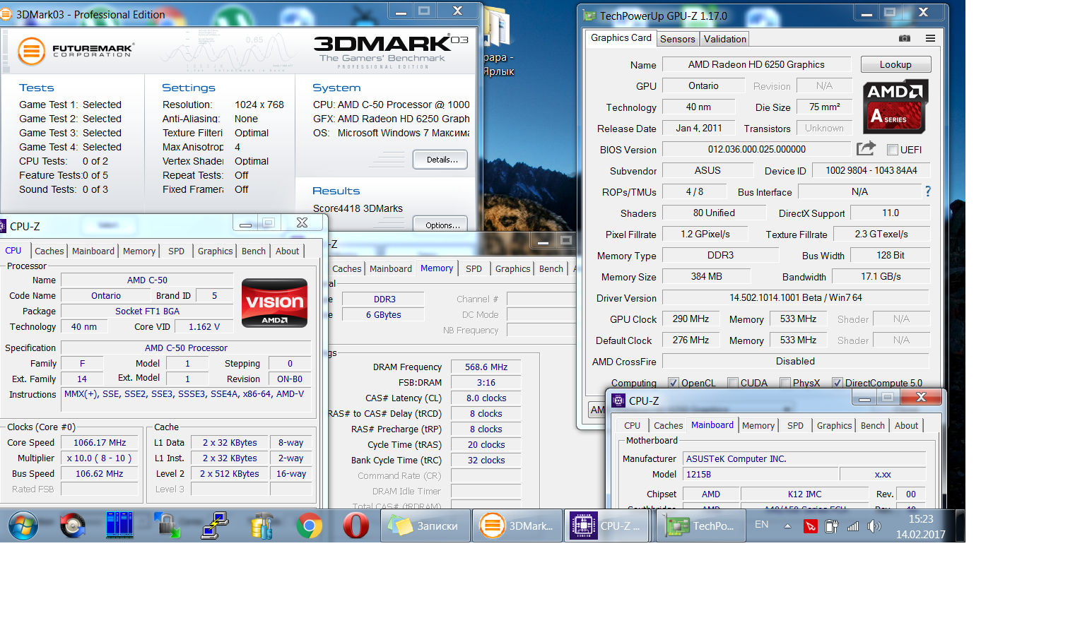Image resolution: width=1087 pixels, height=623 pixels.
Task: Open the network signal tray icon
Action: [853, 526]
